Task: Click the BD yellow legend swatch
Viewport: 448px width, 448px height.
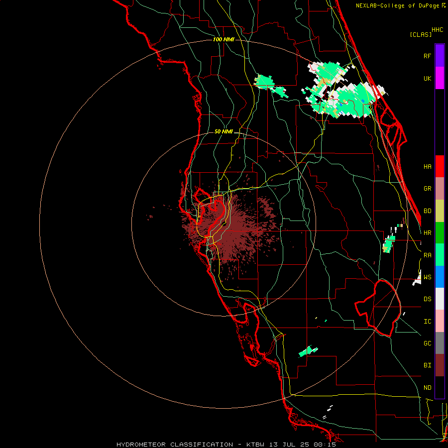Action: pos(440,211)
